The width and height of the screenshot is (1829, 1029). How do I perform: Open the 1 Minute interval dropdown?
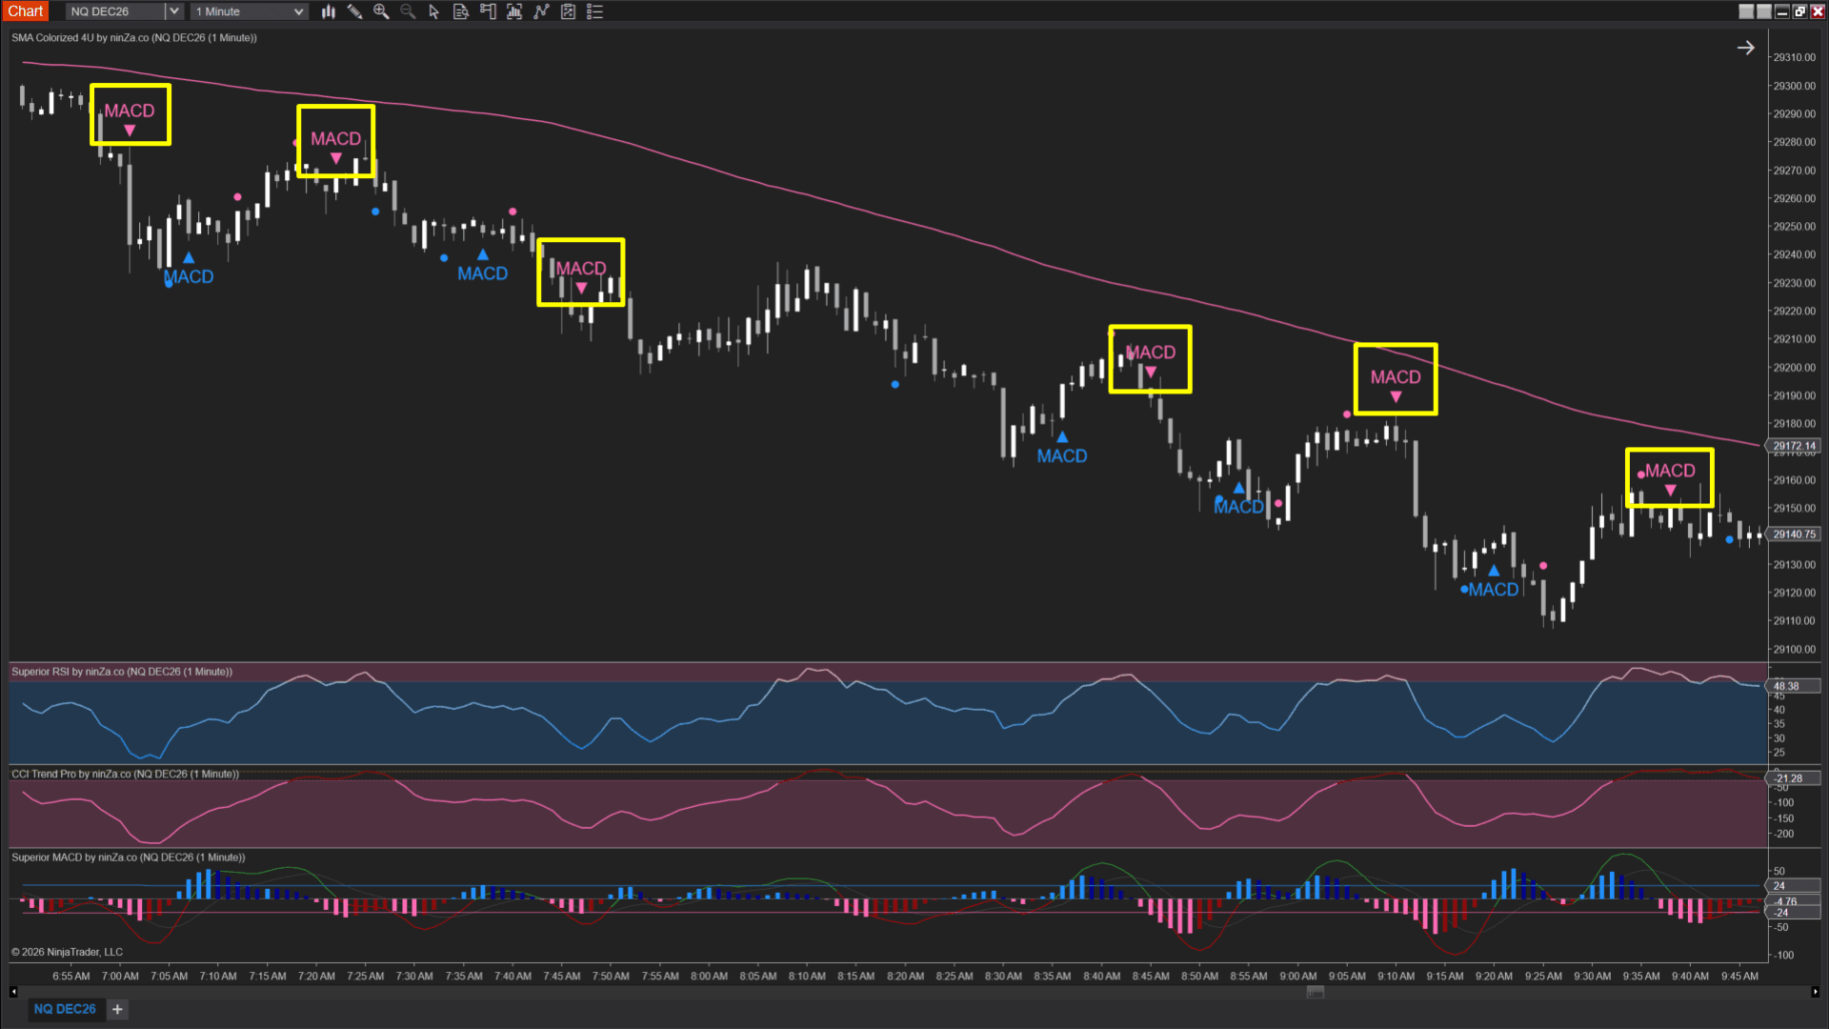point(249,11)
